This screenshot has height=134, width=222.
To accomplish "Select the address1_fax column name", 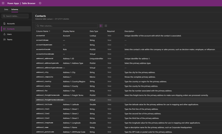I will point(42,91).
